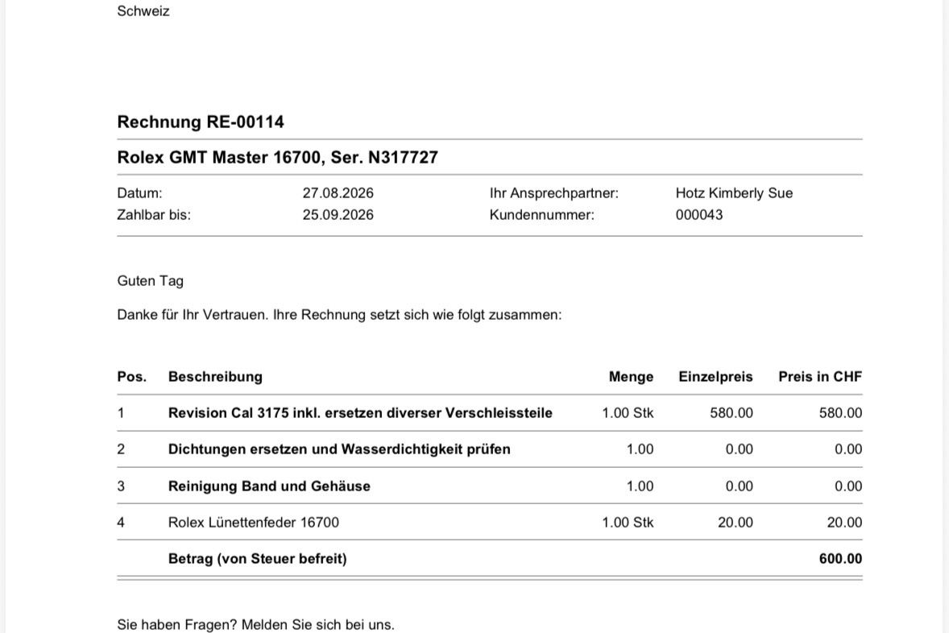Screen dimensions: 949x633
Task: Click the "Preis in CHF" column header
Action: click(x=820, y=376)
